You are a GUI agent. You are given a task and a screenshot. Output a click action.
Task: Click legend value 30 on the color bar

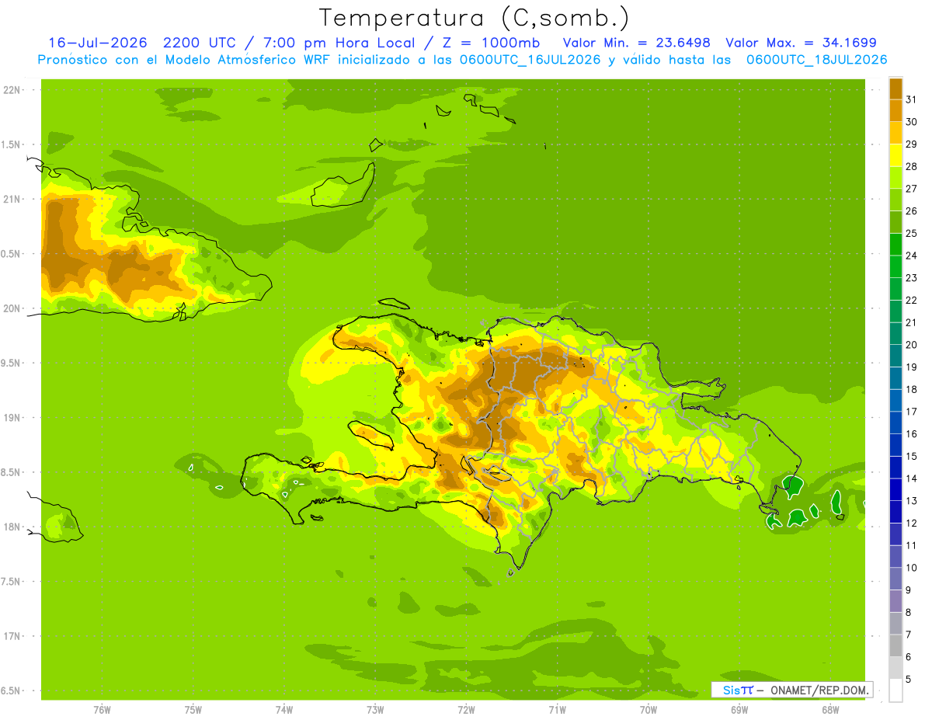point(911,122)
